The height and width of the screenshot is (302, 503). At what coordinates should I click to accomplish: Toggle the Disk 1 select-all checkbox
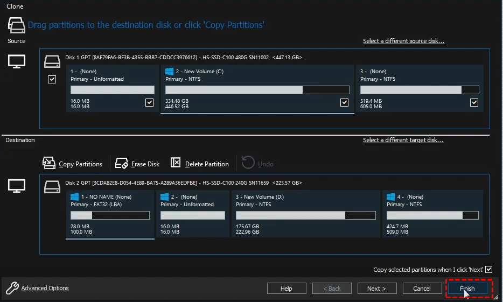coord(52,80)
